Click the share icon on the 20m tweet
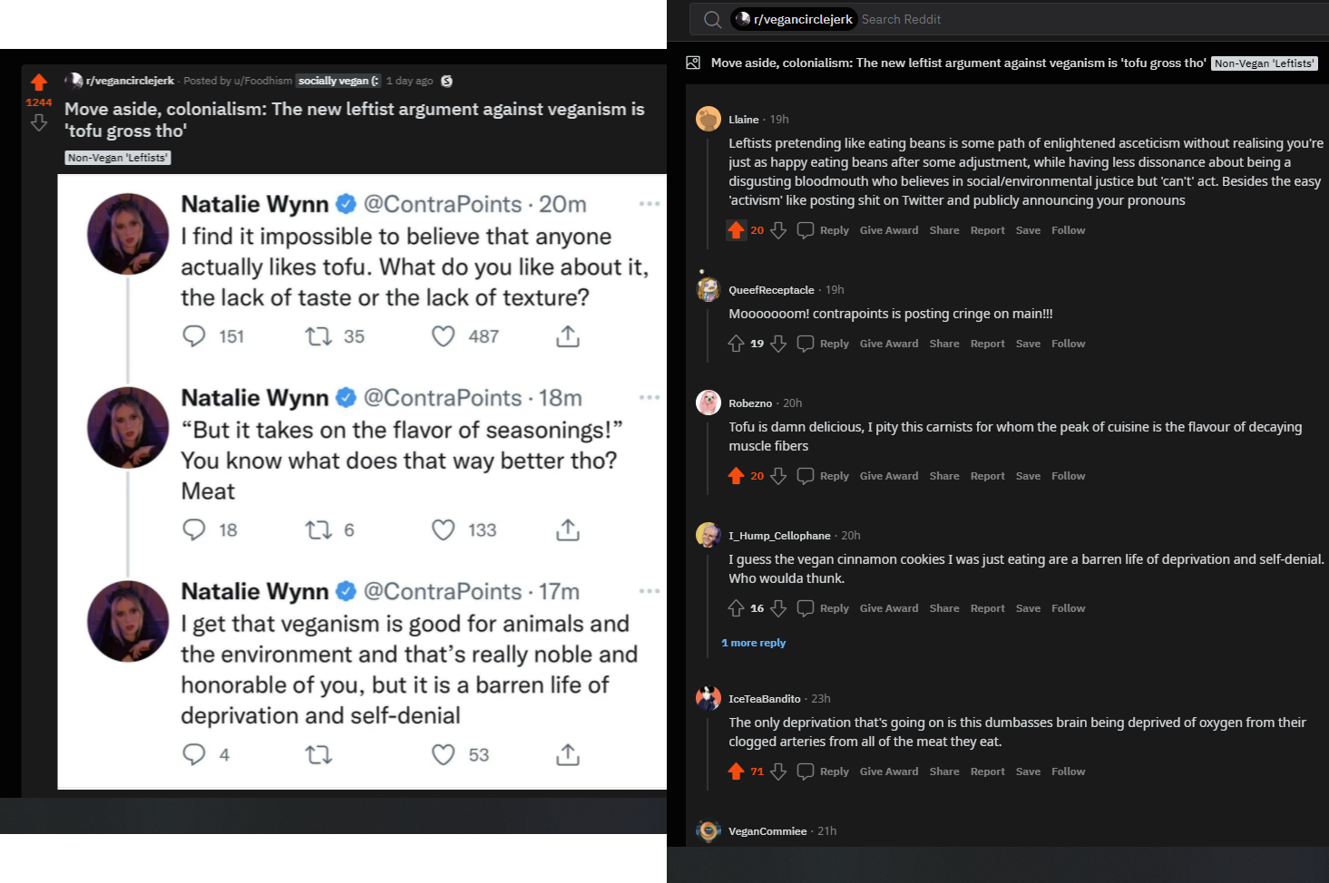Image resolution: width=1329 pixels, height=883 pixels. point(568,336)
